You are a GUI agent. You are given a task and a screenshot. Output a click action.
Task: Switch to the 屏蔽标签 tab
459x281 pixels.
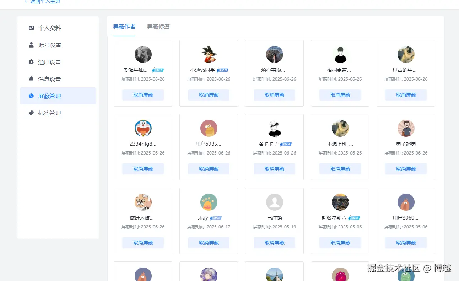point(158,27)
